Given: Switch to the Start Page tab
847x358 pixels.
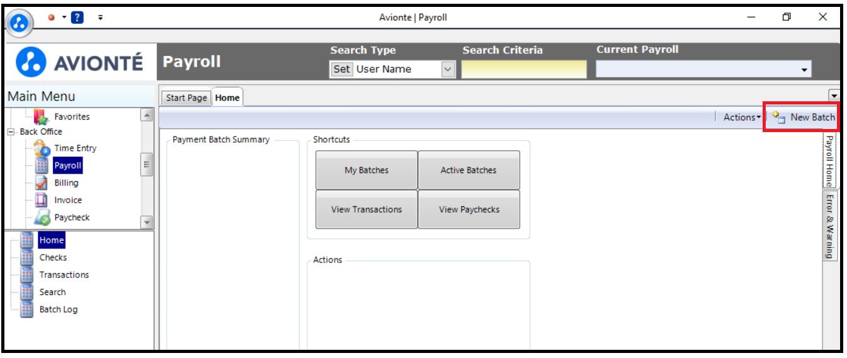Looking at the screenshot, I should [x=186, y=98].
